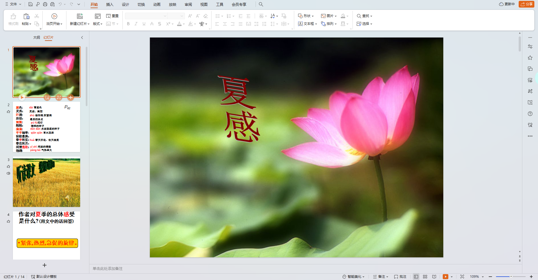Click the Redo arrow icon

point(71,4)
